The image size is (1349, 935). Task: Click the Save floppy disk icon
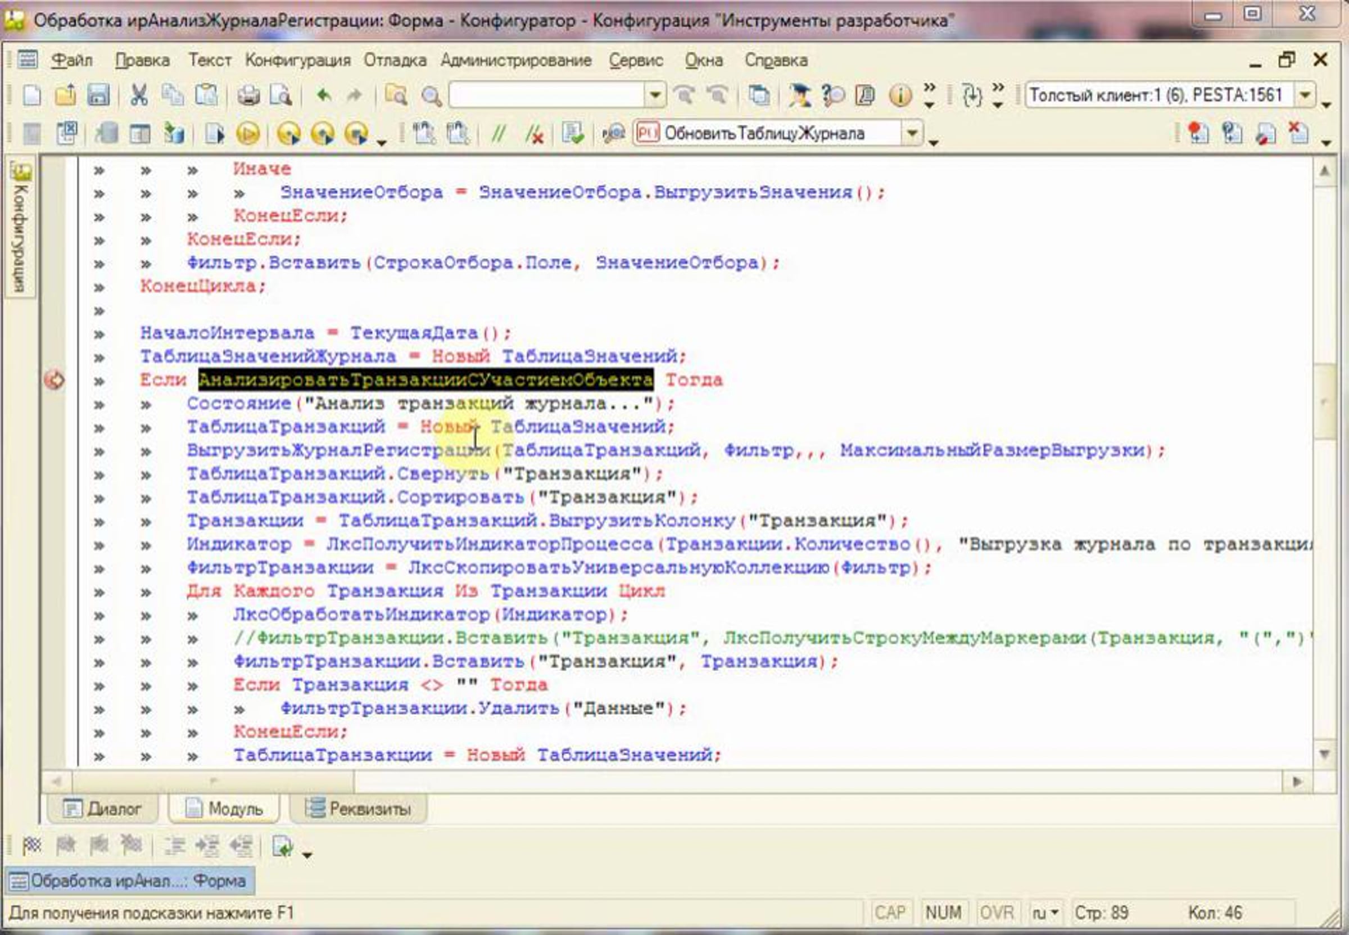98,95
